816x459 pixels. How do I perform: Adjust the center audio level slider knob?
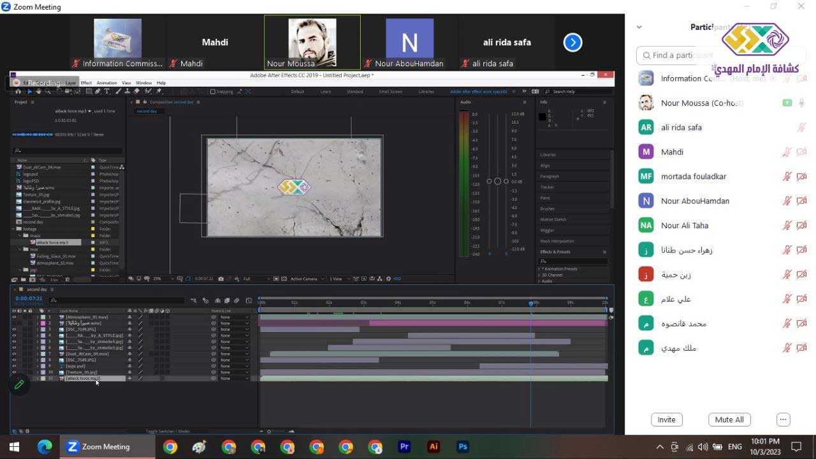497,182
